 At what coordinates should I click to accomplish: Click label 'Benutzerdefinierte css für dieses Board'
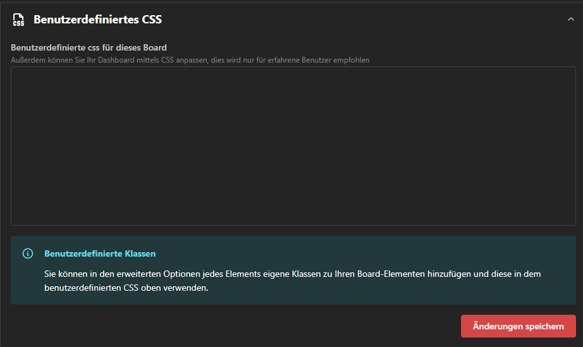coord(89,47)
